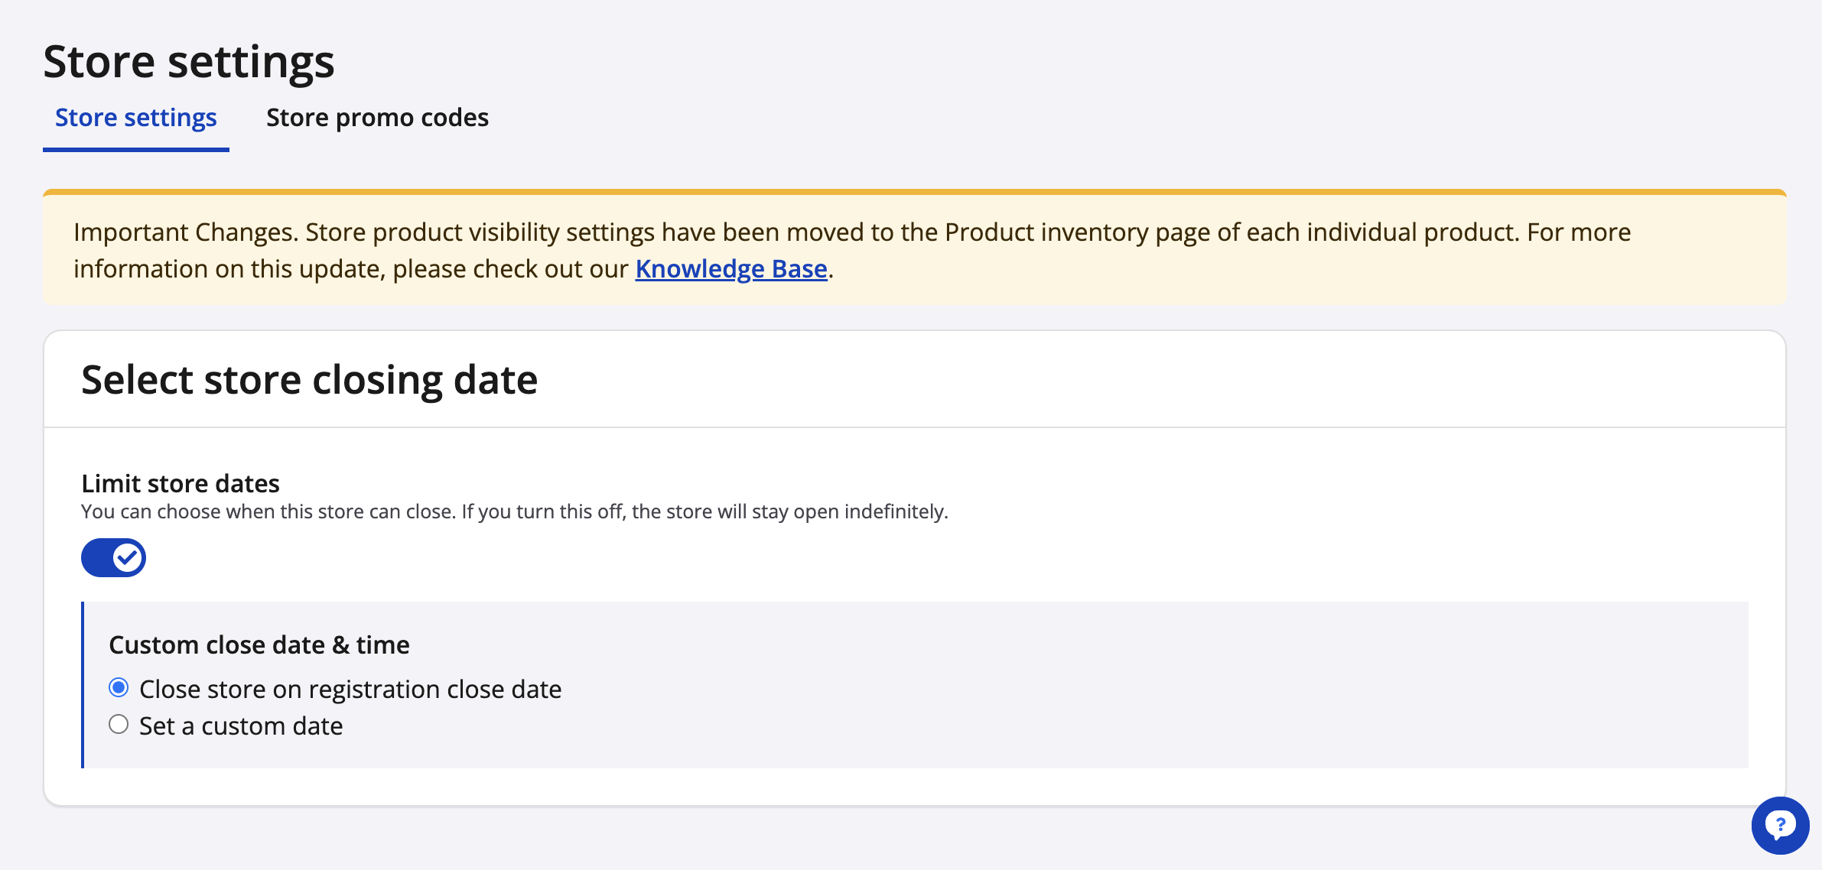Click the Custom close date & time heading
1822x870 pixels.
pos(259,645)
